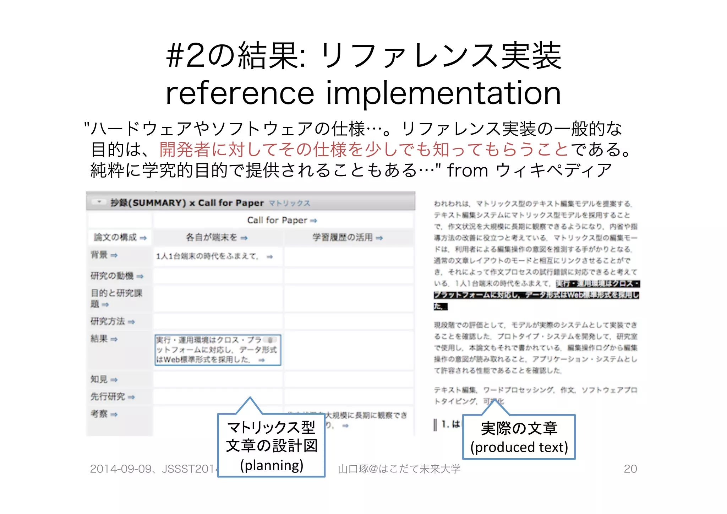Select the 考察 row label

coord(99,414)
